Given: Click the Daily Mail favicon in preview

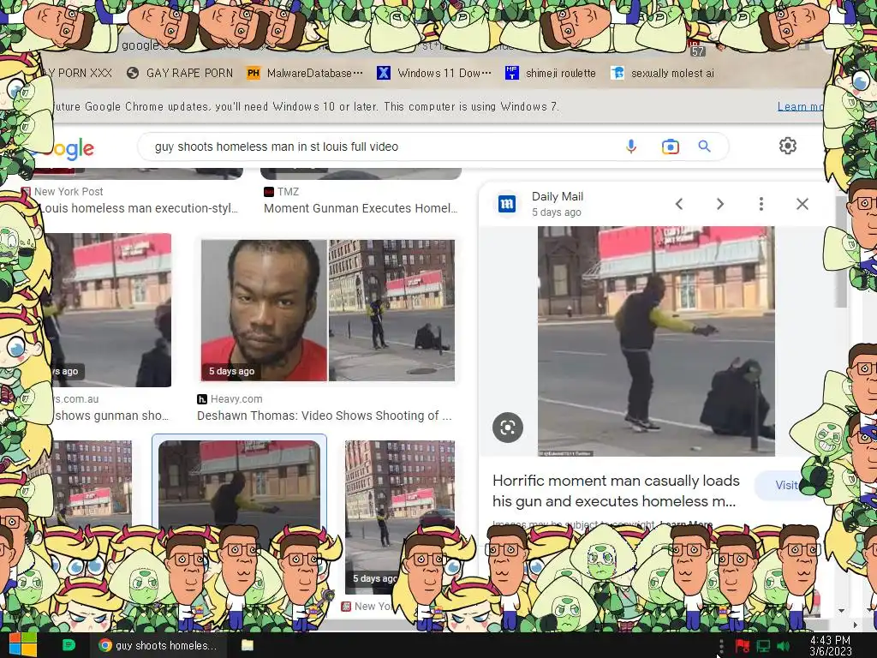Looking at the screenshot, I should coord(507,204).
